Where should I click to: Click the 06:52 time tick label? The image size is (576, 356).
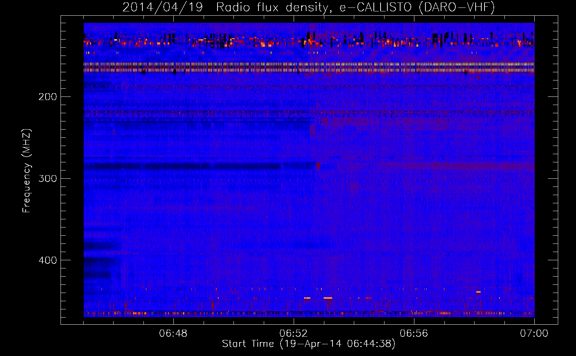(x=294, y=334)
